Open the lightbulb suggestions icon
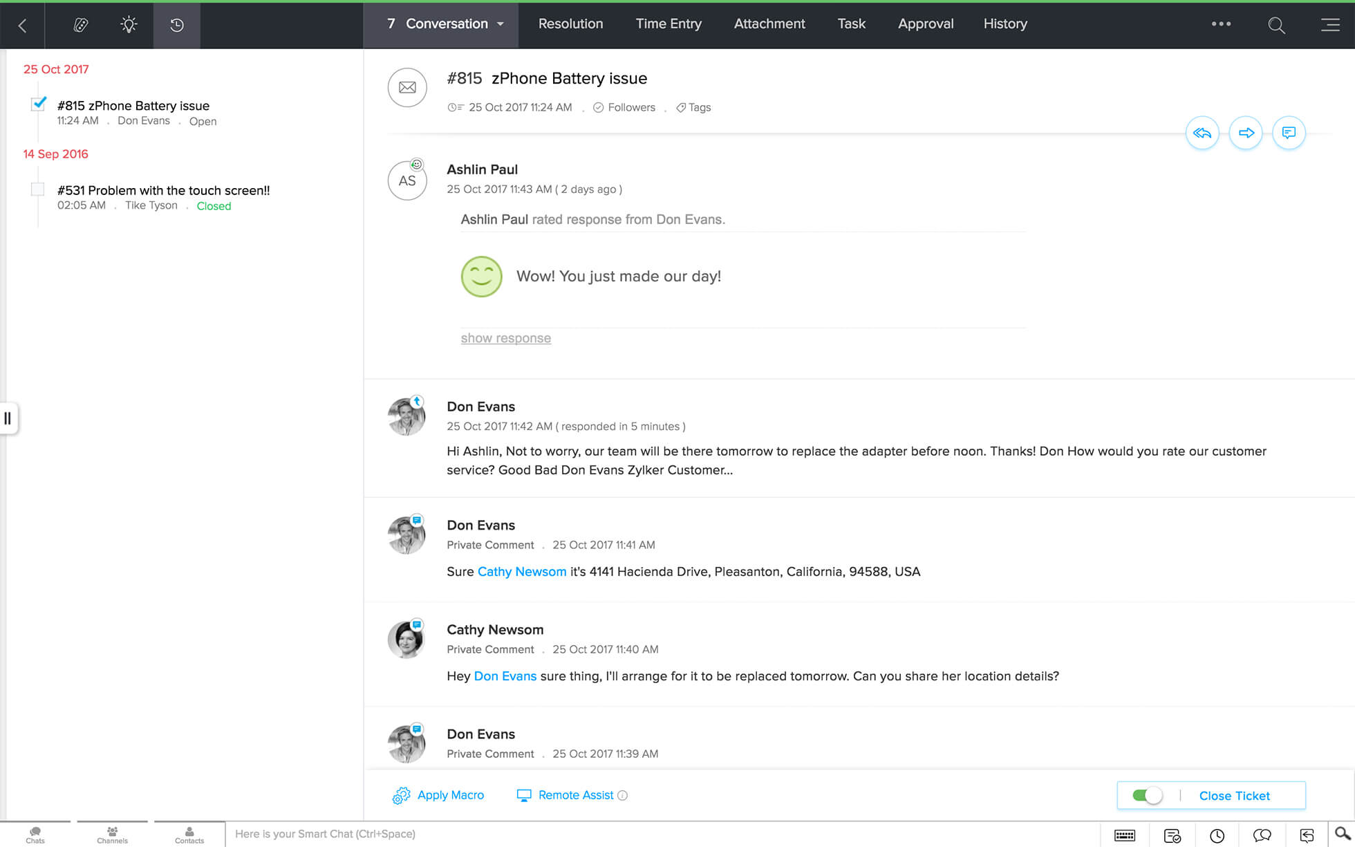This screenshot has height=847, width=1355. [x=129, y=25]
